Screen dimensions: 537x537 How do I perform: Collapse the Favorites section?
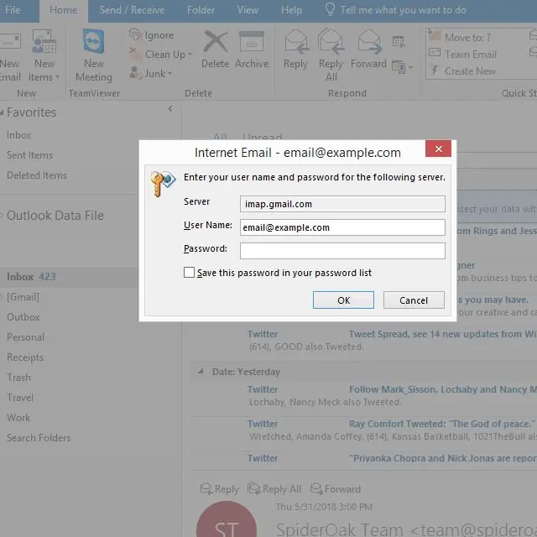coord(2,112)
